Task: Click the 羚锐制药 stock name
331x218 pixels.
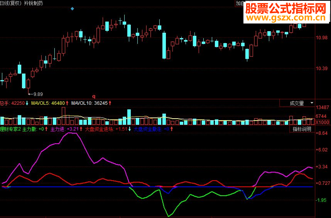Action: 33,3
